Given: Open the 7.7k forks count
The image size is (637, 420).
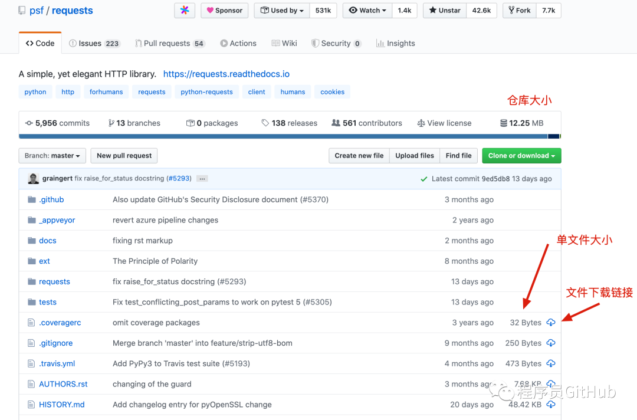Looking at the screenshot, I should pos(549,11).
